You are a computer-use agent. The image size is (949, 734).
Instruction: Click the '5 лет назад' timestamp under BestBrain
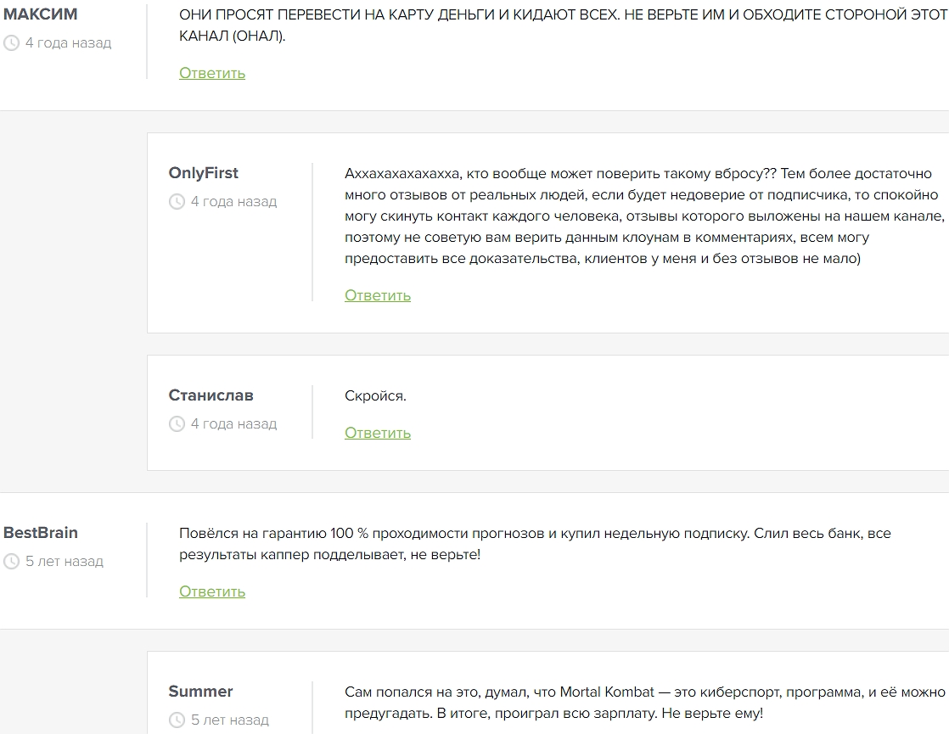tap(65, 562)
